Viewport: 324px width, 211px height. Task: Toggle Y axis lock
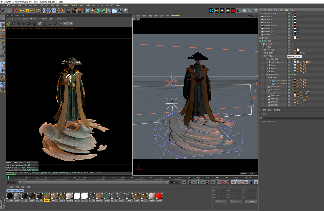51,10
